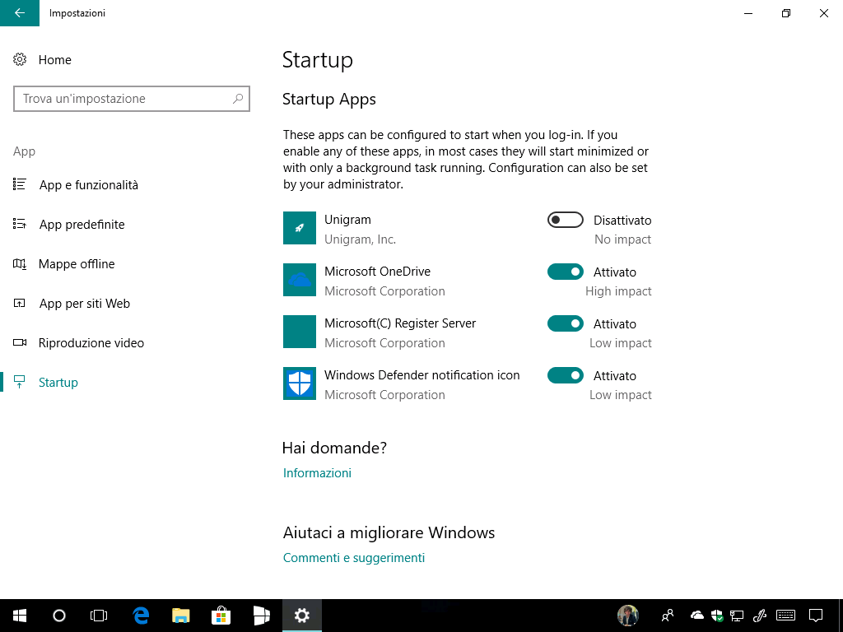Click the Hai domande? heading
This screenshot has width=843, height=632.
click(334, 448)
